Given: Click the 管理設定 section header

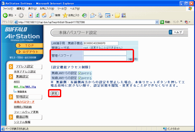Looking at the screenshot, I should 22,97.
